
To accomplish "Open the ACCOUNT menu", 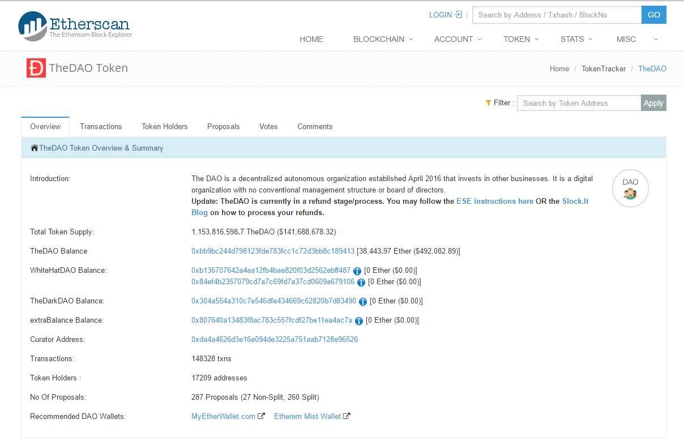I will point(454,39).
